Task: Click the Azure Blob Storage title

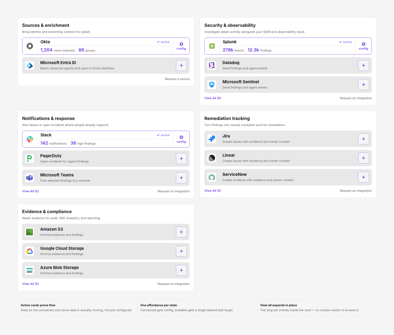Action: 59,268
